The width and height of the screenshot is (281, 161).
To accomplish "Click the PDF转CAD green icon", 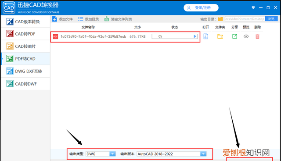I will pos(10,58).
